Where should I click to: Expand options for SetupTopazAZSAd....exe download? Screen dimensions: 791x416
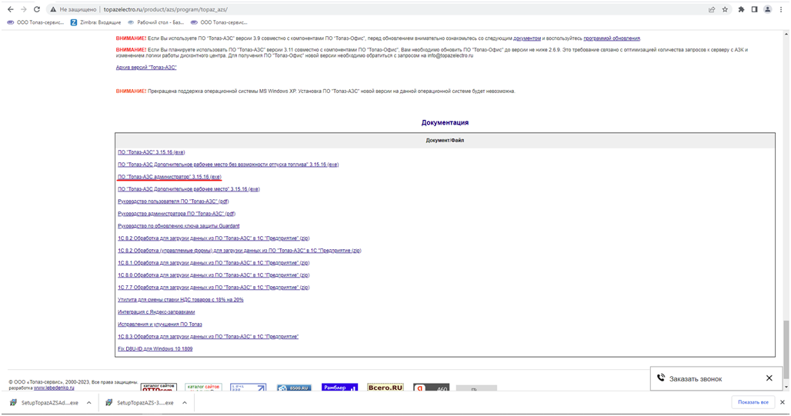(x=88, y=403)
